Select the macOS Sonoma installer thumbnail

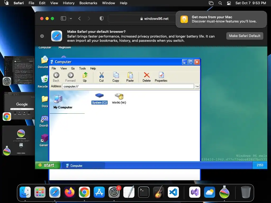[x=19, y=141]
